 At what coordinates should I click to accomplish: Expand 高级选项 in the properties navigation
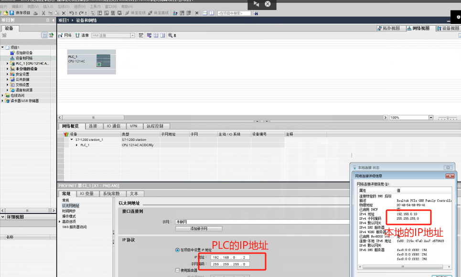click(60, 222)
